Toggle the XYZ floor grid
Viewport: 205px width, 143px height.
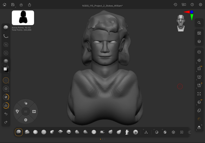point(199,69)
